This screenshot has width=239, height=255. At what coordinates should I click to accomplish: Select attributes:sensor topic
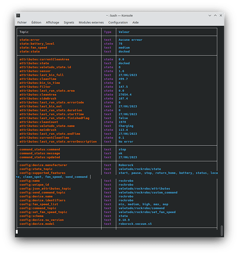35,71
